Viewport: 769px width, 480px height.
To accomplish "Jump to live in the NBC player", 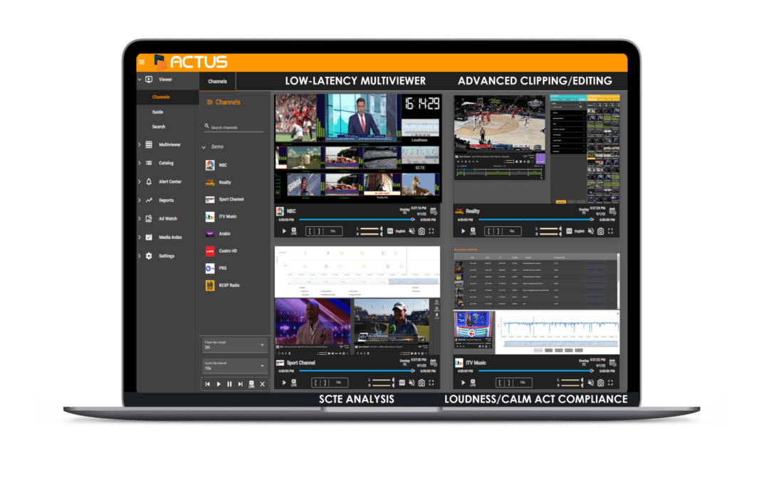I will coord(294,231).
